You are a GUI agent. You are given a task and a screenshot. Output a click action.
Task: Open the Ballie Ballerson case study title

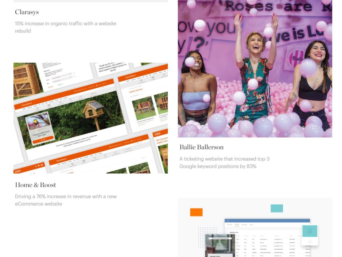[x=201, y=147]
